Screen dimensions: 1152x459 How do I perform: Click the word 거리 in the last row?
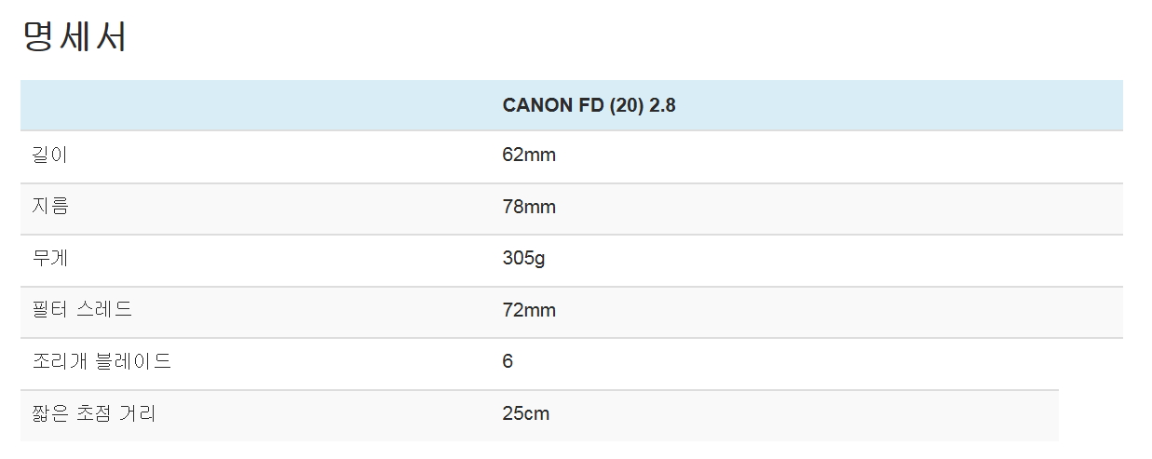click(x=138, y=413)
